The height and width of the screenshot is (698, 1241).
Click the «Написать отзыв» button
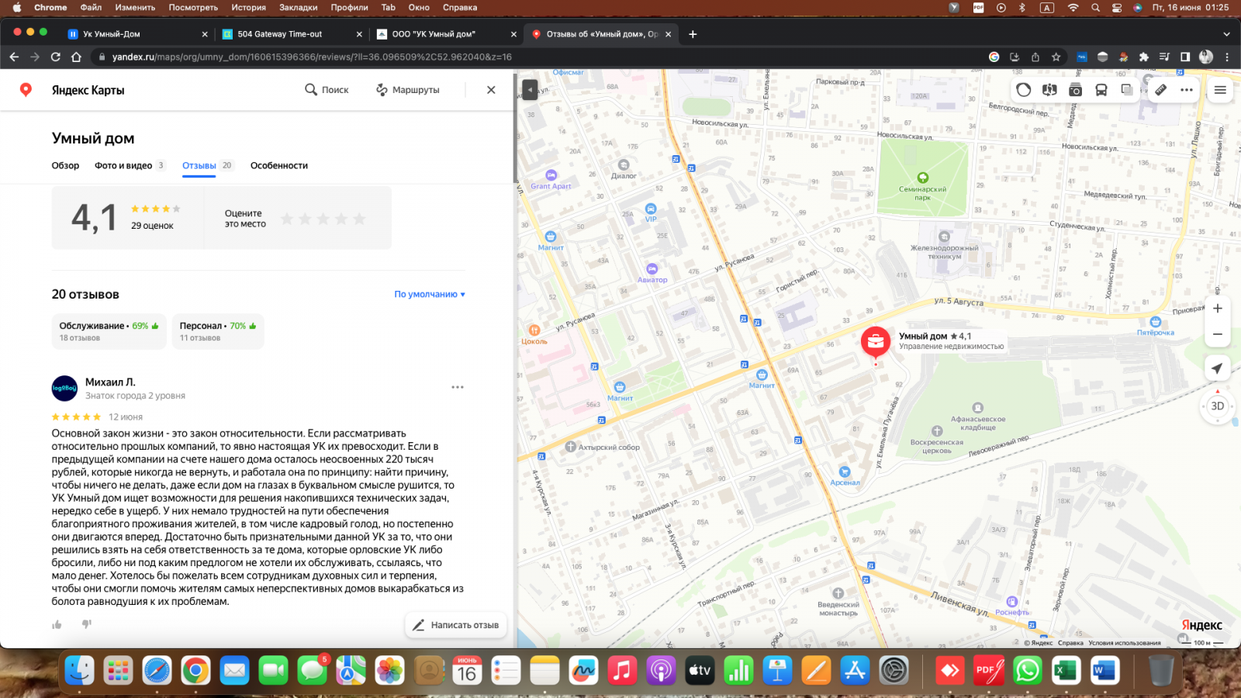point(456,625)
